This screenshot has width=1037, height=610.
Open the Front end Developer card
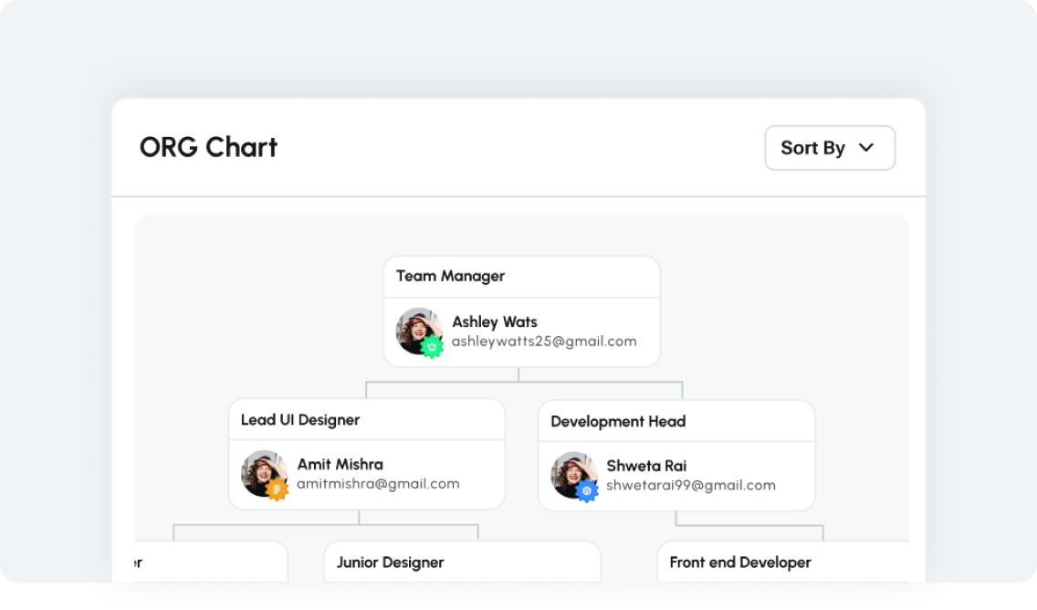pos(783,563)
